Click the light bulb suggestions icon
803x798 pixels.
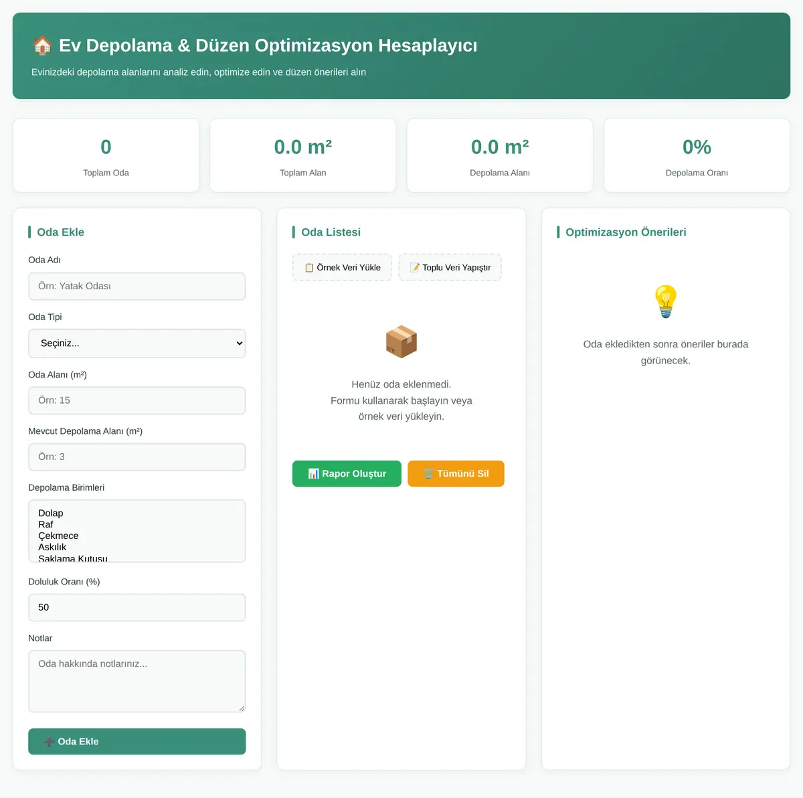point(666,301)
